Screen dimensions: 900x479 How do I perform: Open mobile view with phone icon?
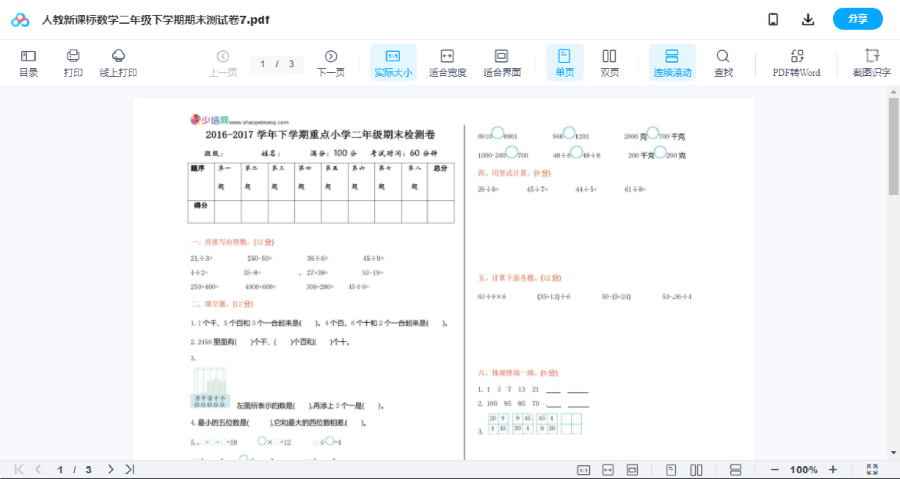point(773,19)
